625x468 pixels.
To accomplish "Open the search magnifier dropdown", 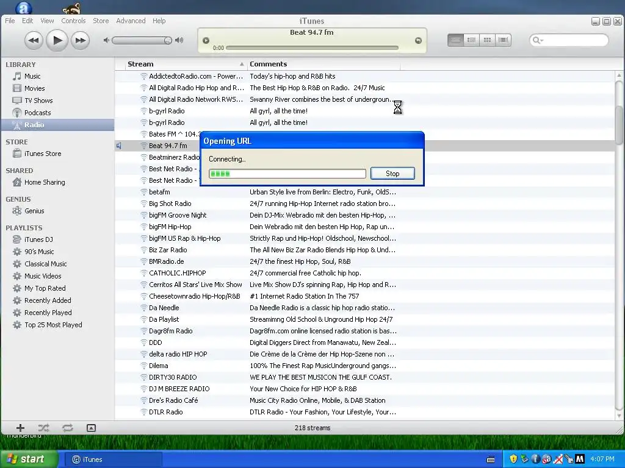I will (538, 40).
